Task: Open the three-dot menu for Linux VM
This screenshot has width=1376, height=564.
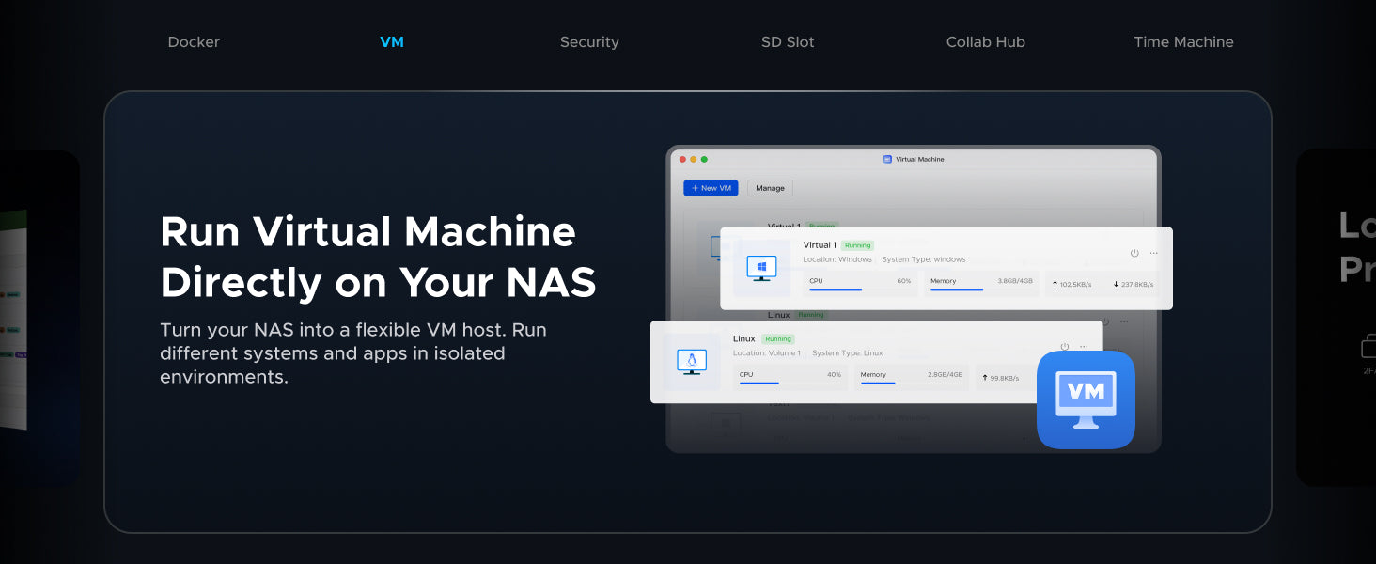Action: coord(1084,347)
